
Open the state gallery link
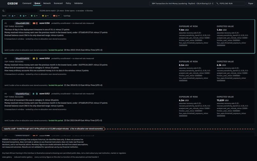point(7,157)
